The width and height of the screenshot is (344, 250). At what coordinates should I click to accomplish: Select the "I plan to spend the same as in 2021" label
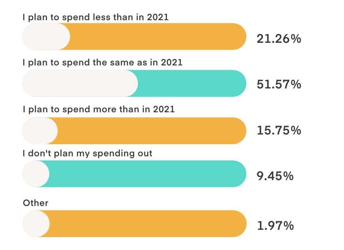103,63
